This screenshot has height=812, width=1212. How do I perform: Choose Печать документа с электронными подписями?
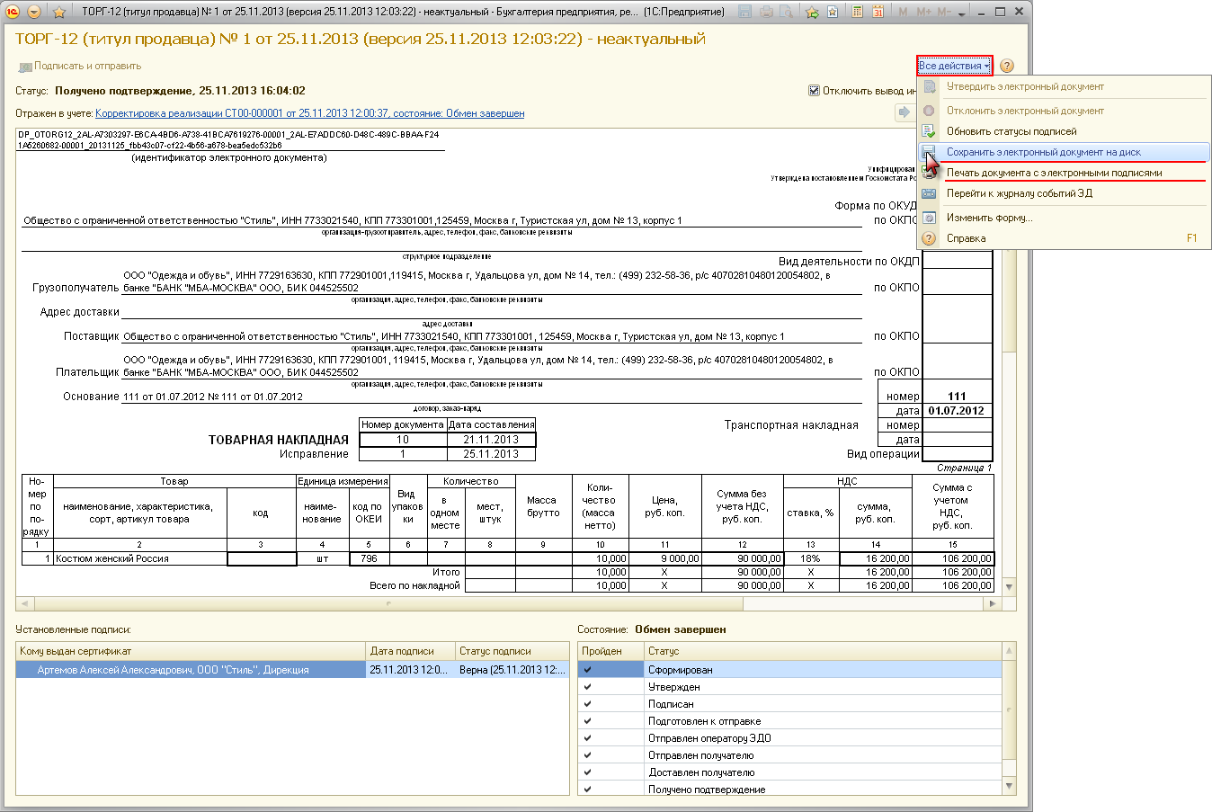tap(1054, 173)
